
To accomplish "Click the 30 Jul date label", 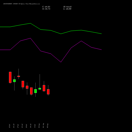I will 31,126.
